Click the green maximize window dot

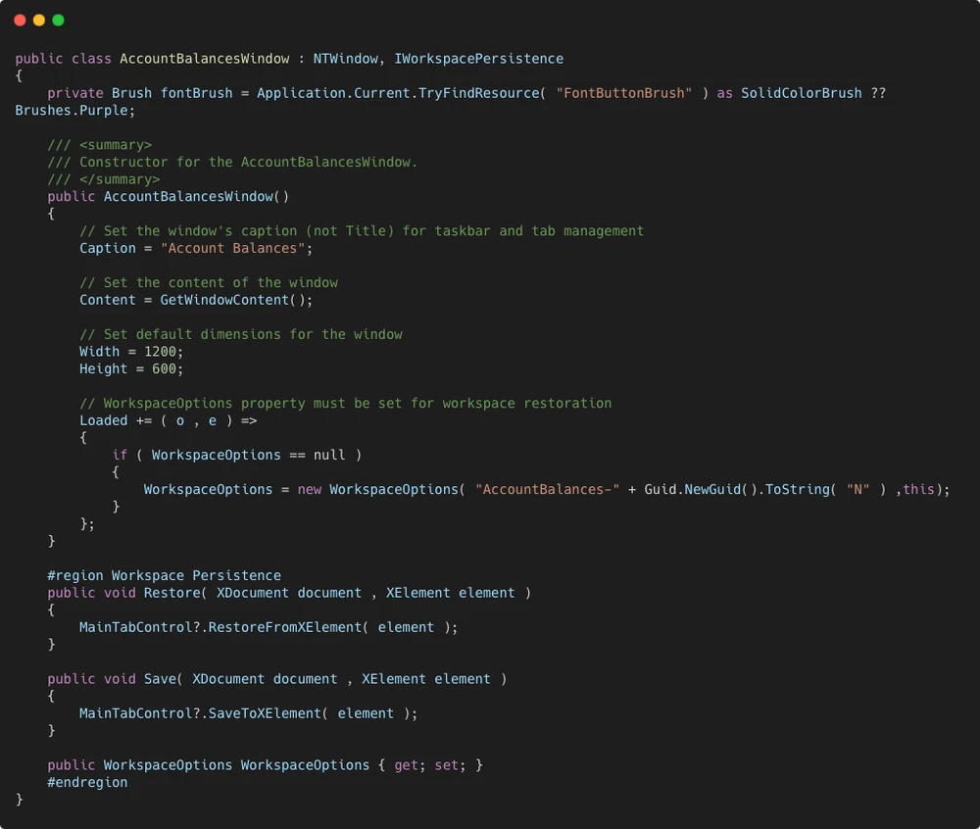point(58,21)
